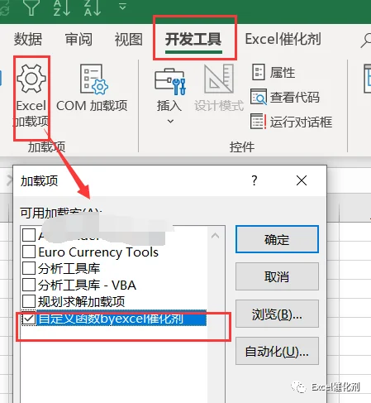This screenshot has height=403, width=371.
Task: Check 规划求解加载项 checkbox
Action: [x=29, y=301]
